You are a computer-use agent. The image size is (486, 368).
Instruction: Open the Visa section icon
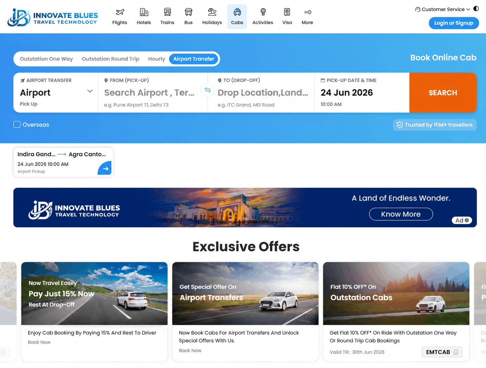coord(287,12)
